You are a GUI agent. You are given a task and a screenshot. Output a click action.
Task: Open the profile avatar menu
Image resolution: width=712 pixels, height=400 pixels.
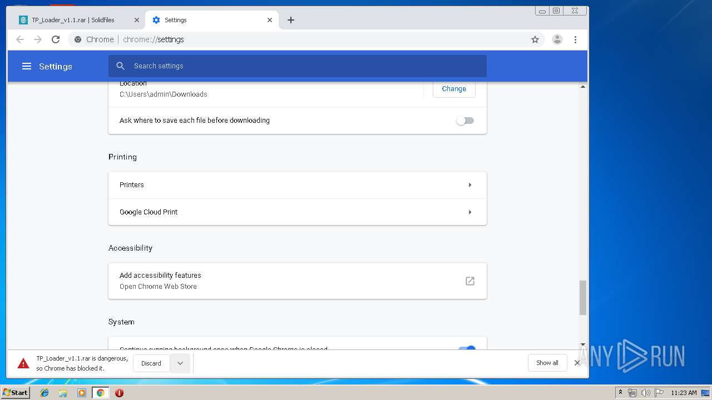tap(557, 39)
